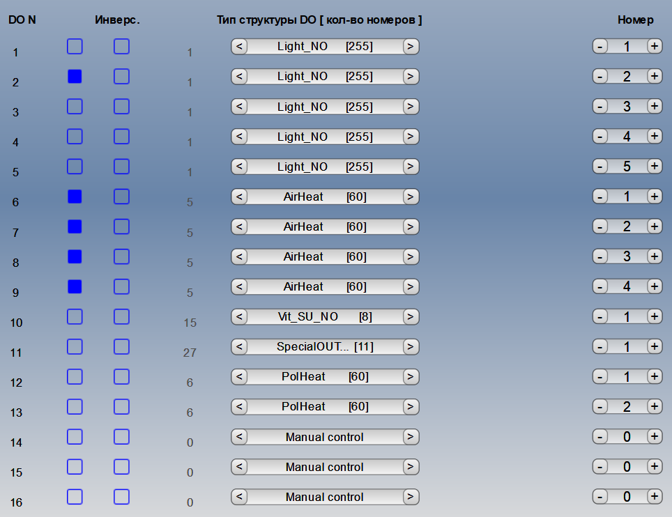This screenshot has height=517, width=672.
Task: Click the DO 11 SpecialOUT type field
Action: click(325, 347)
